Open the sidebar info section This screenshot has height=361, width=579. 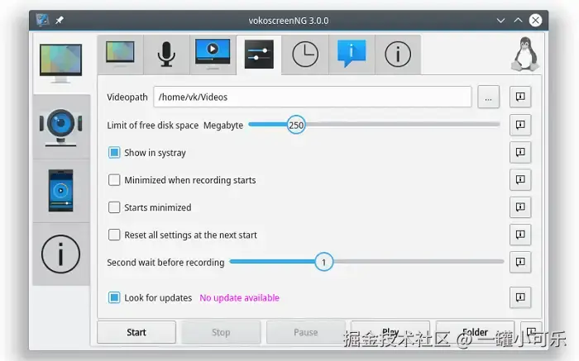[61, 254]
